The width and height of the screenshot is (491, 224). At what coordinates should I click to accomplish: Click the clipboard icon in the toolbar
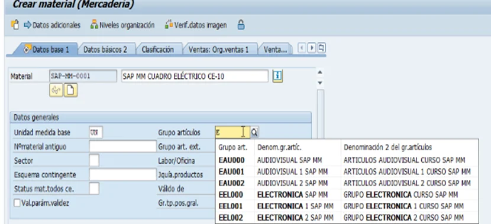pyautogui.click(x=15, y=25)
